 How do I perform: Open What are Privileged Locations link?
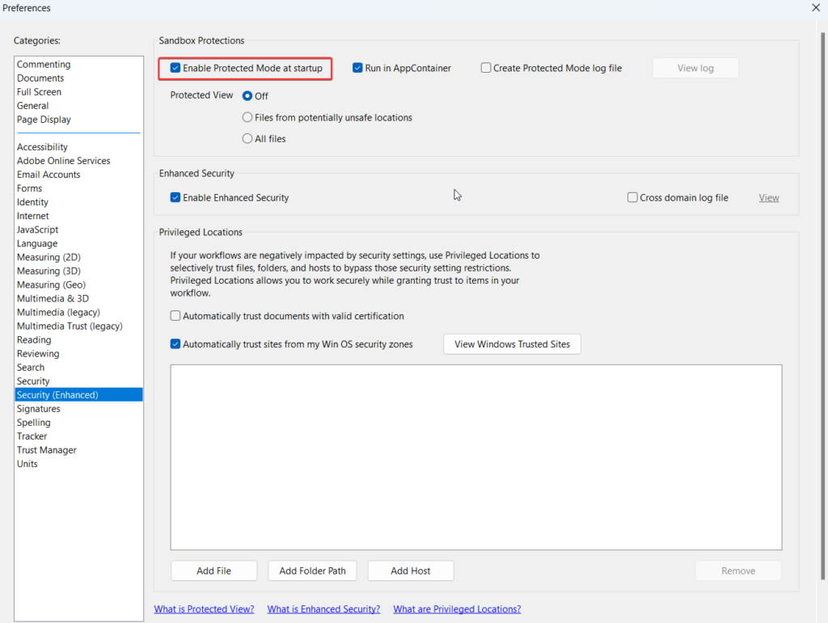457,609
